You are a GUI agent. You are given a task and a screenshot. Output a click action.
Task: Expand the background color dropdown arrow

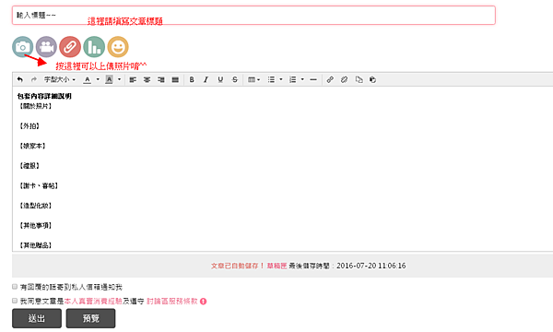pos(119,79)
